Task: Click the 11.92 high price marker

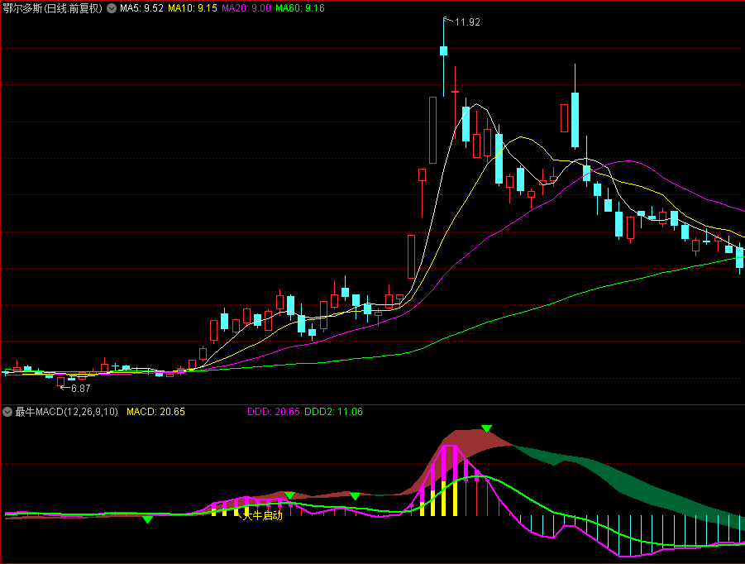Action: (x=467, y=22)
